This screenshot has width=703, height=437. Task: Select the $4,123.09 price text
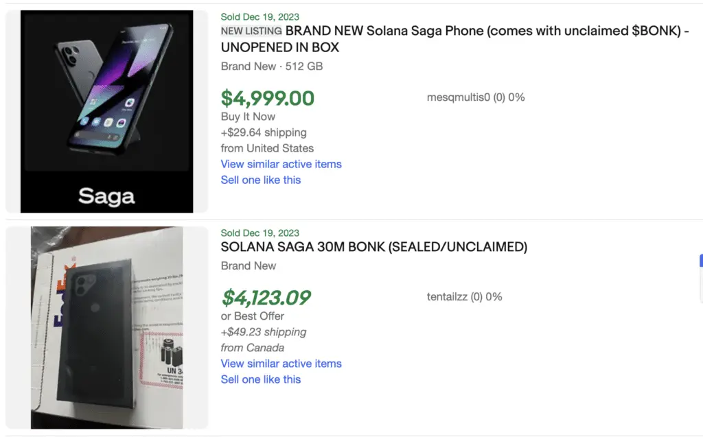pyautogui.click(x=266, y=298)
